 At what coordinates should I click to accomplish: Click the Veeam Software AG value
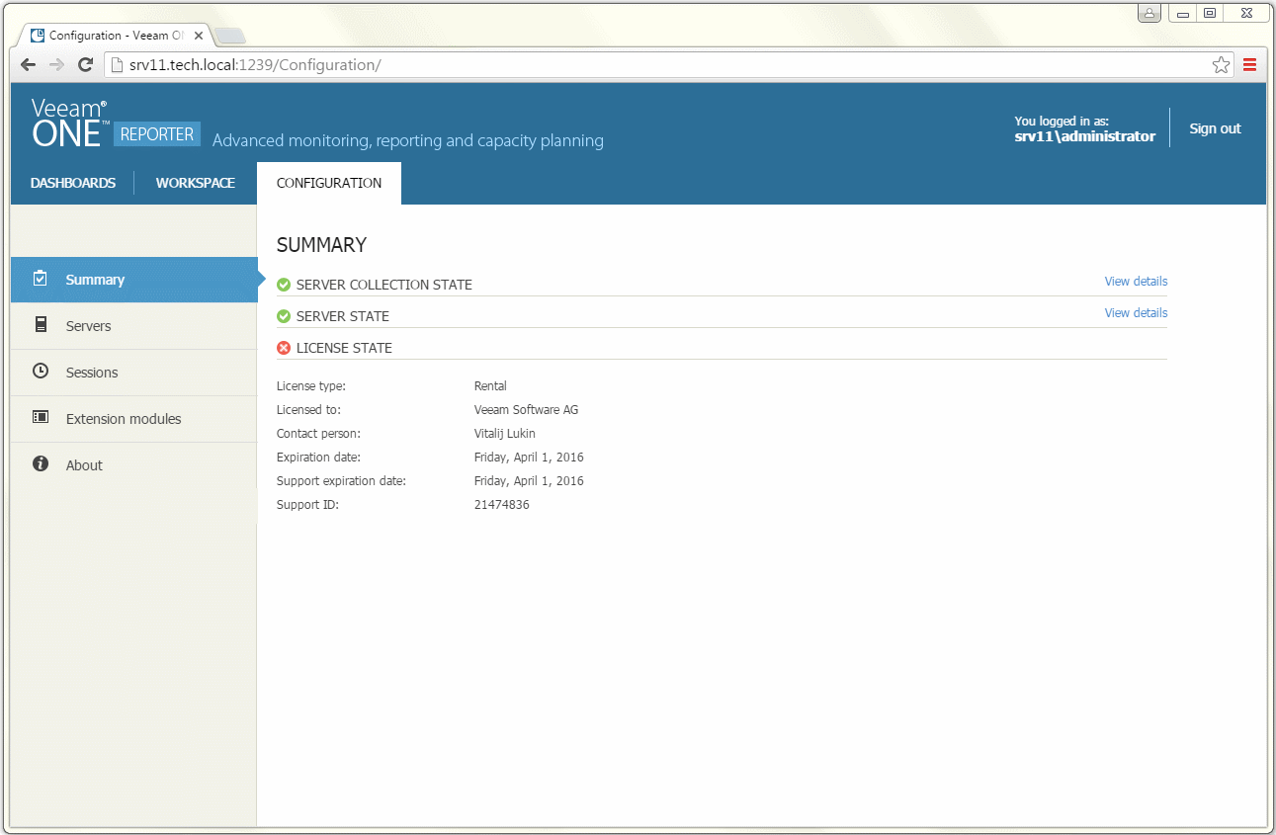point(526,410)
